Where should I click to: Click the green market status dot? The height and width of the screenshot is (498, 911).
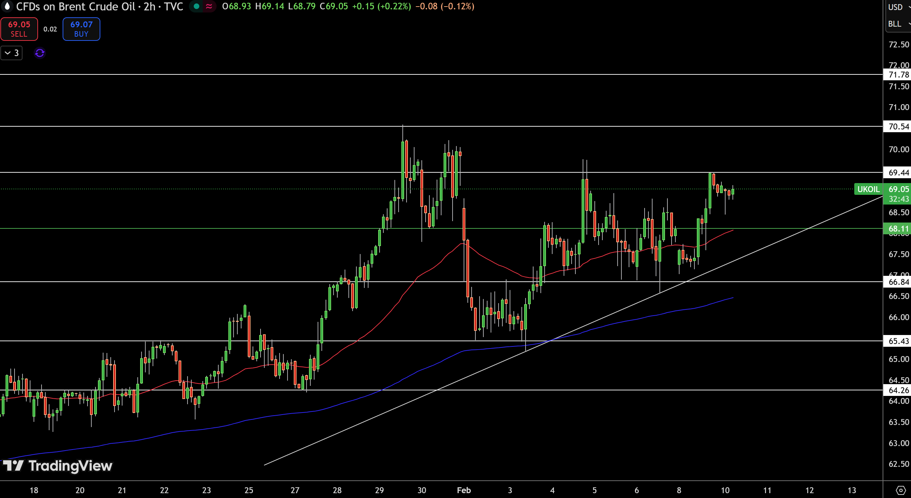tap(196, 6)
